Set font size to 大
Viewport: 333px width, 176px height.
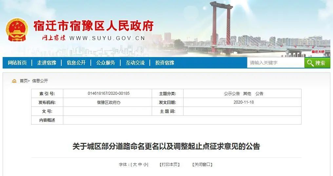[x=135, y=165]
